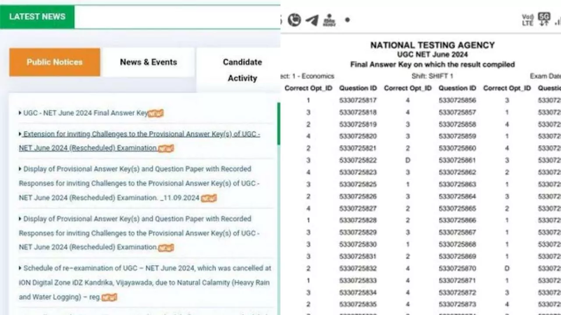
Task: Click the National Testing Agency heading
Action: click(x=433, y=45)
